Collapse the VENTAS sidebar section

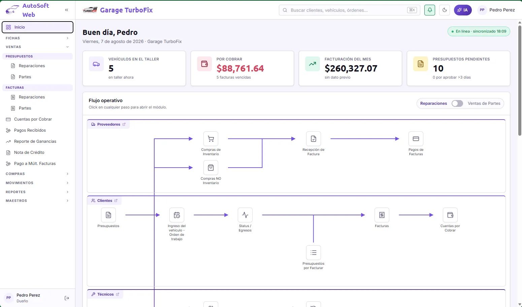[x=37, y=47]
